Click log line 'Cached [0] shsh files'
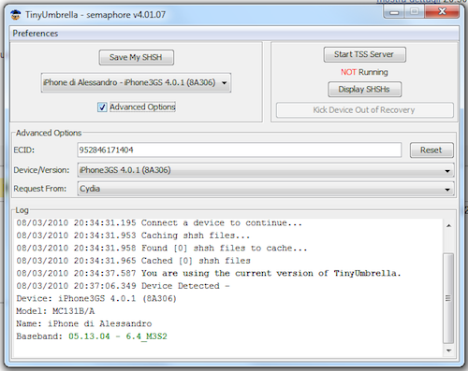 134,261
